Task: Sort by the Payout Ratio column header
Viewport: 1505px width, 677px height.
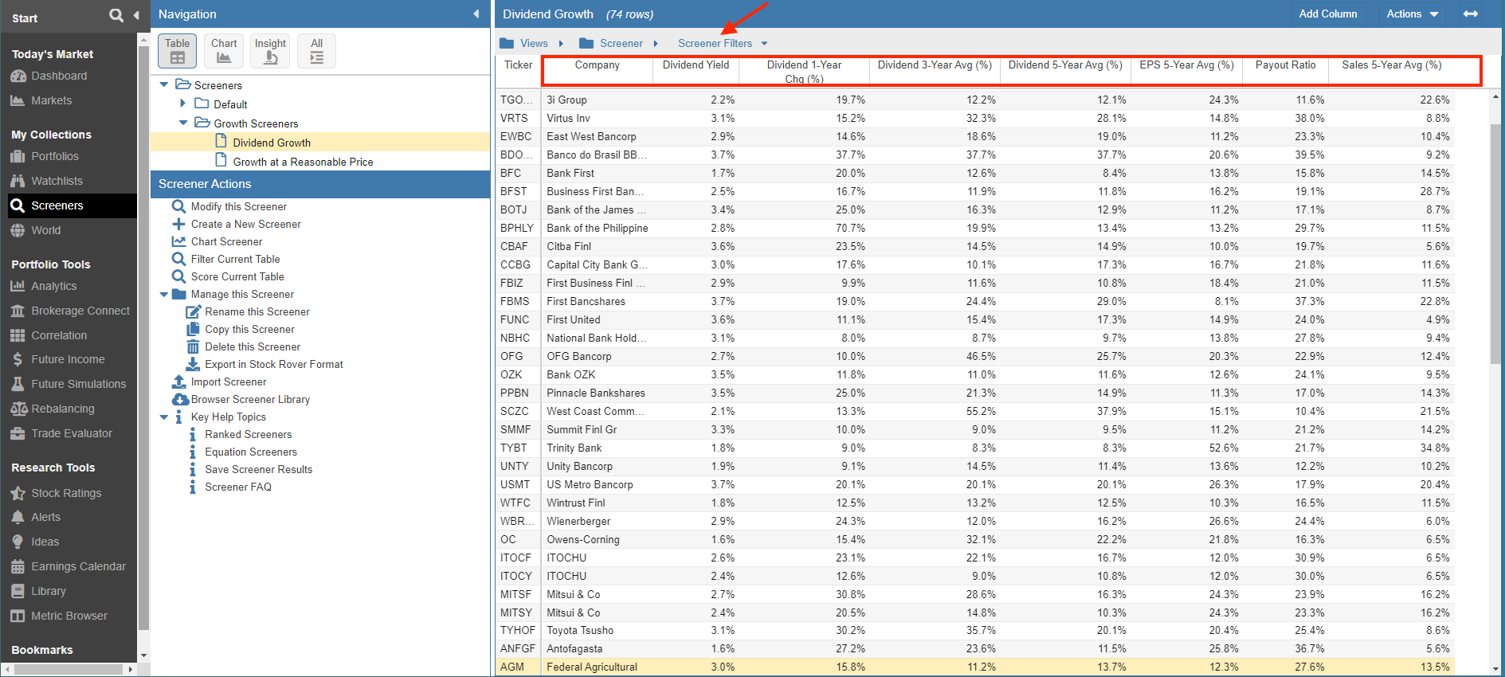Action: click(1285, 65)
